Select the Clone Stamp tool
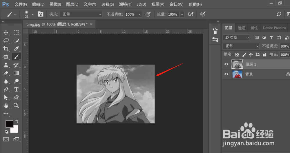The height and width of the screenshot is (153, 290). tap(6, 65)
